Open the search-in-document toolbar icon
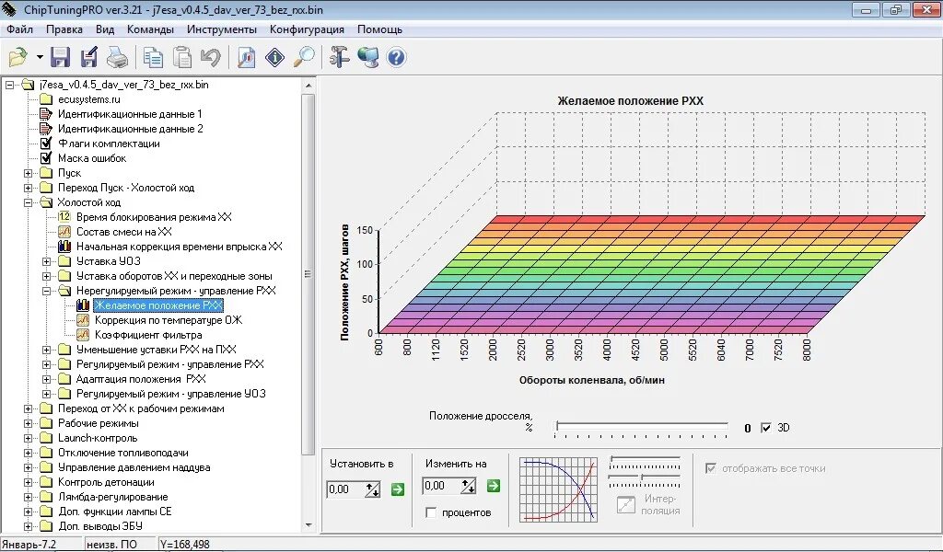This screenshot has width=943, height=552. click(247, 58)
